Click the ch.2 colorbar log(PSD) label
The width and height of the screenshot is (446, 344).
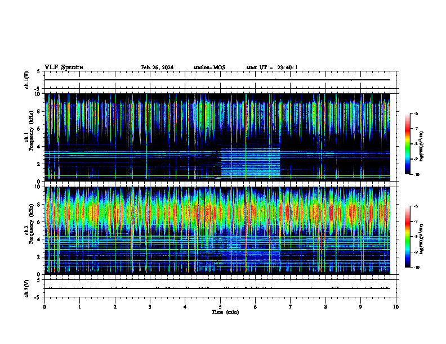(x=422, y=239)
